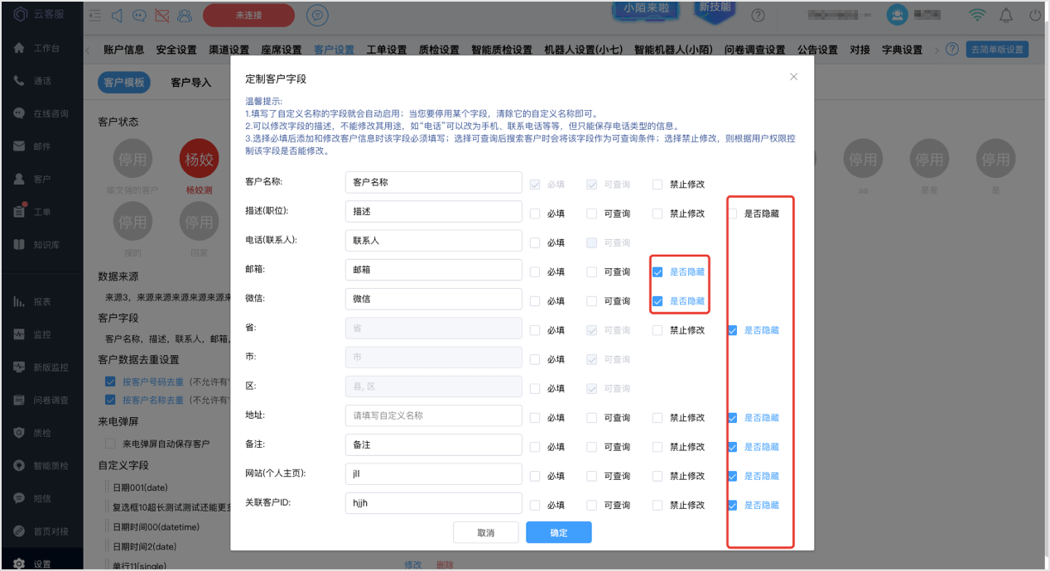1050x571 pixels.
Task: Toggle 必填 checkbox for 描述(职位) row
Action: click(535, 214)
